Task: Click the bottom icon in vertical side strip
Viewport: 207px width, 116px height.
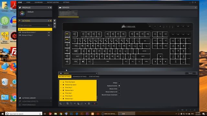Action: (55, 26)
